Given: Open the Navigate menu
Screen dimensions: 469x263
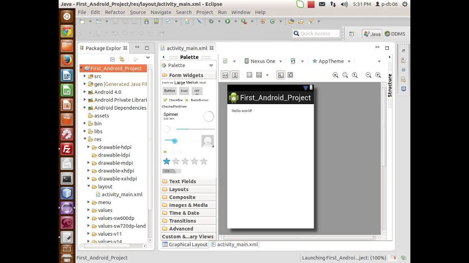Looking at the screenshot, I should (x=161, y=12).
